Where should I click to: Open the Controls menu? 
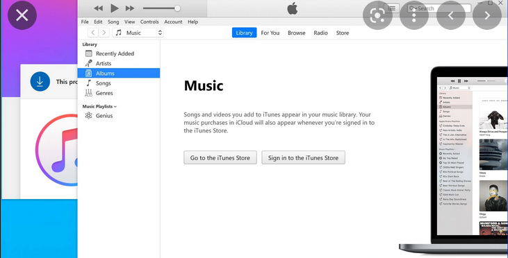click(149, 22)
